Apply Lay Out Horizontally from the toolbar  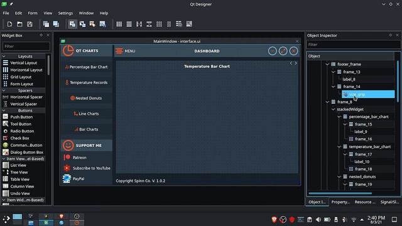pos(119,24)
